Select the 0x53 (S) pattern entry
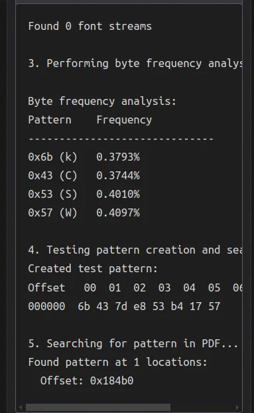The width and height of the screenshot is (254, 413). 52,195
